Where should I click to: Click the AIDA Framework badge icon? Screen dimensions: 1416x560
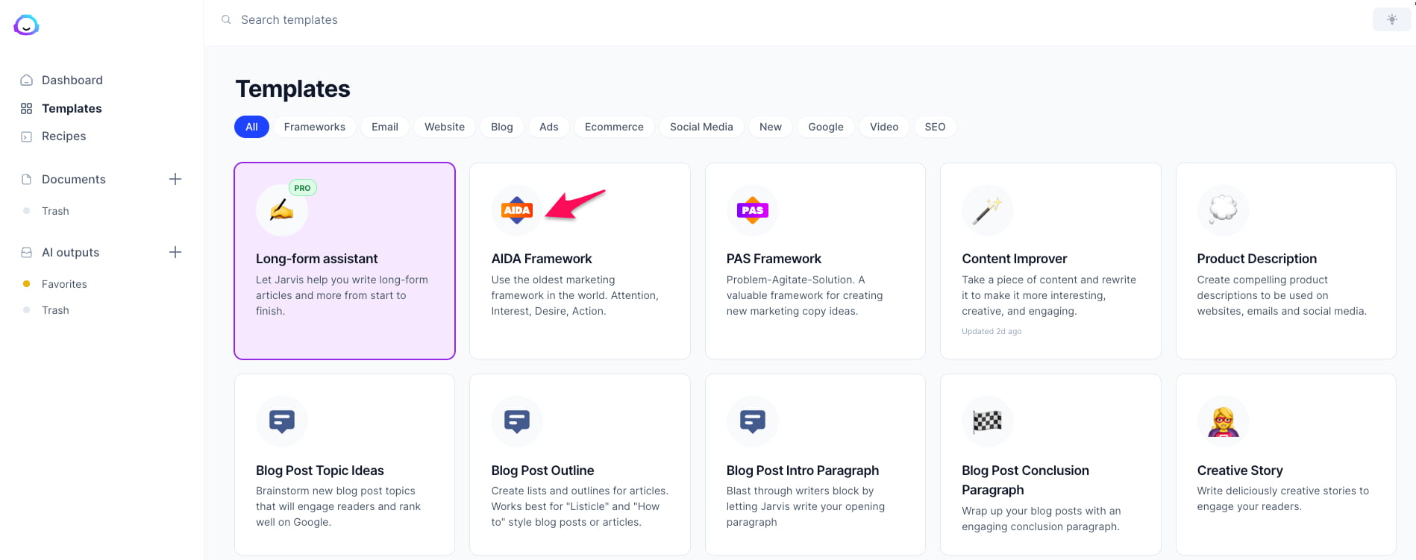coord(517,210)
